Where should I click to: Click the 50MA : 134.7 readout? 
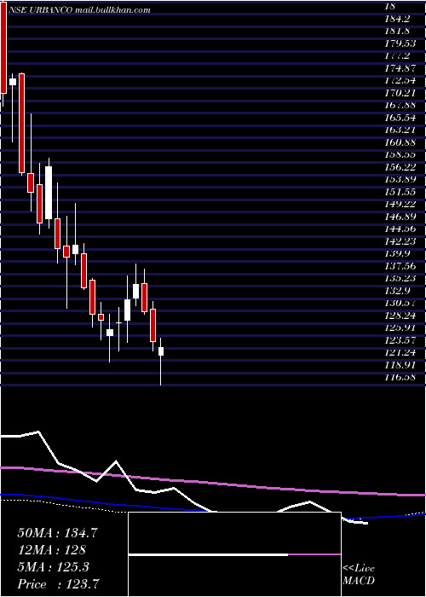[x=58, y=533]
